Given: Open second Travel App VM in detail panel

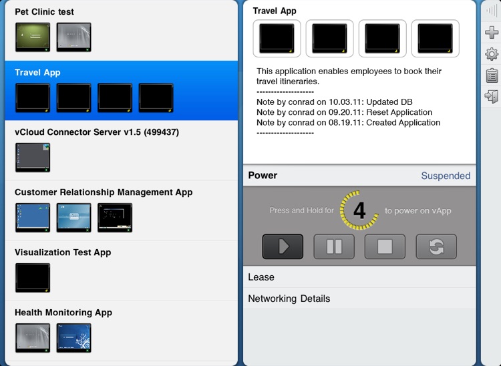Looking at the screenshot, I should [x=330, y=38].
